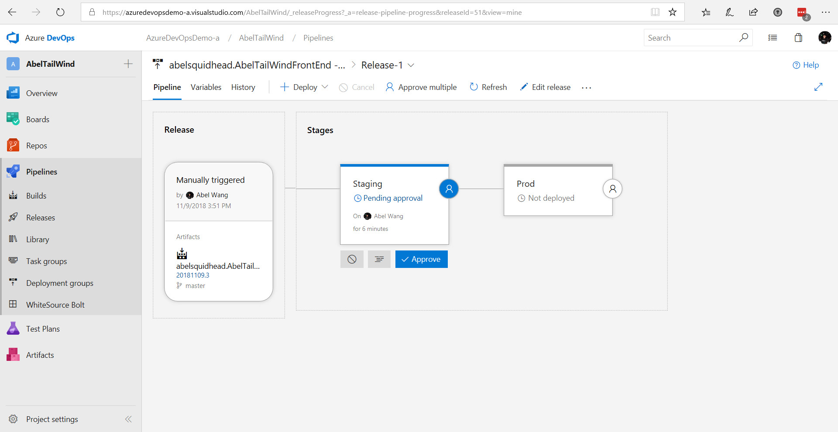Click Approve multiple
Viewport: 838px width, 432px height.
pyautogui.click(x=421, y=87)
